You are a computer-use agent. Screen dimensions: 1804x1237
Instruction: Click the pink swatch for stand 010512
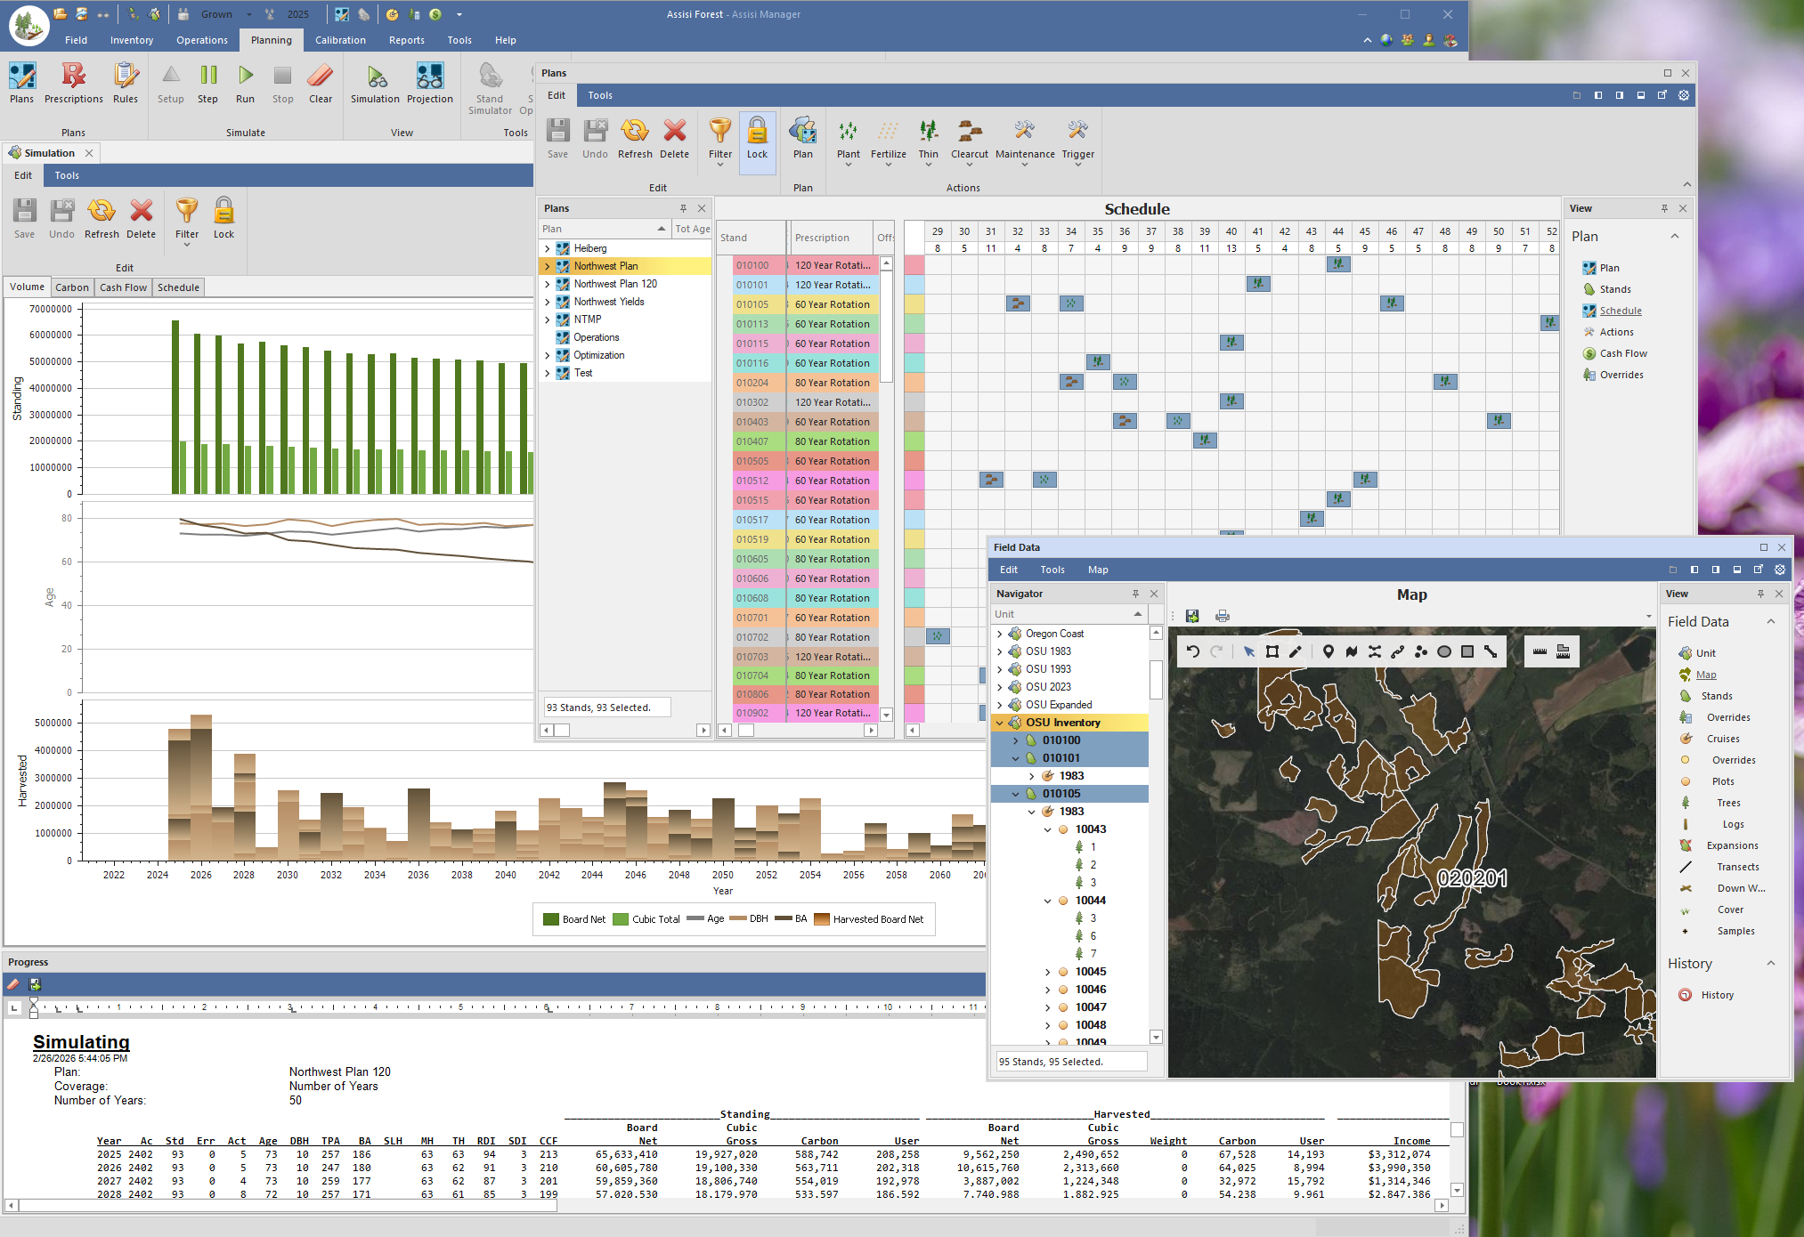pos(914,481)
